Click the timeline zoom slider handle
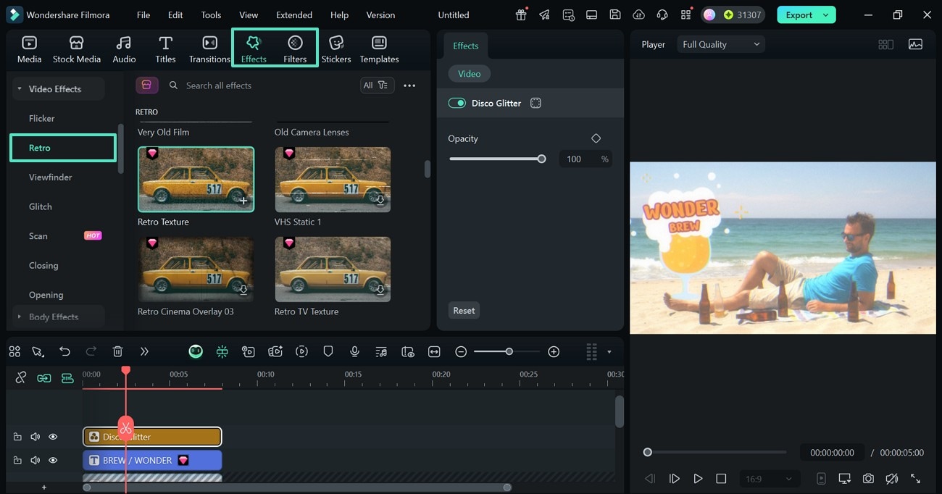The height and width of the screenshot is (494, 942). tap(509, 351)
